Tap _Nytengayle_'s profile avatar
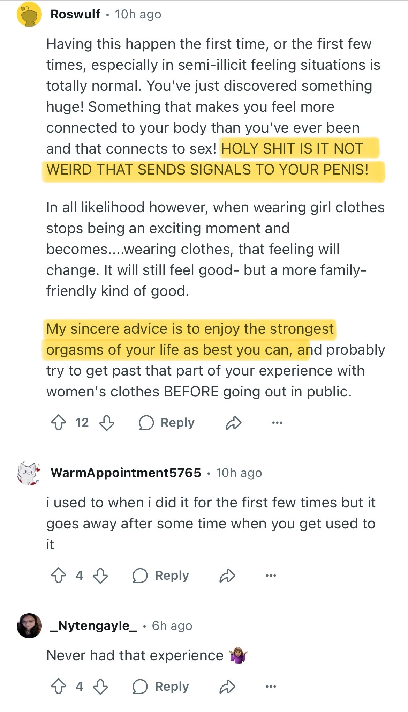Viewport: 408px width, 712px height. click(29, 625)
